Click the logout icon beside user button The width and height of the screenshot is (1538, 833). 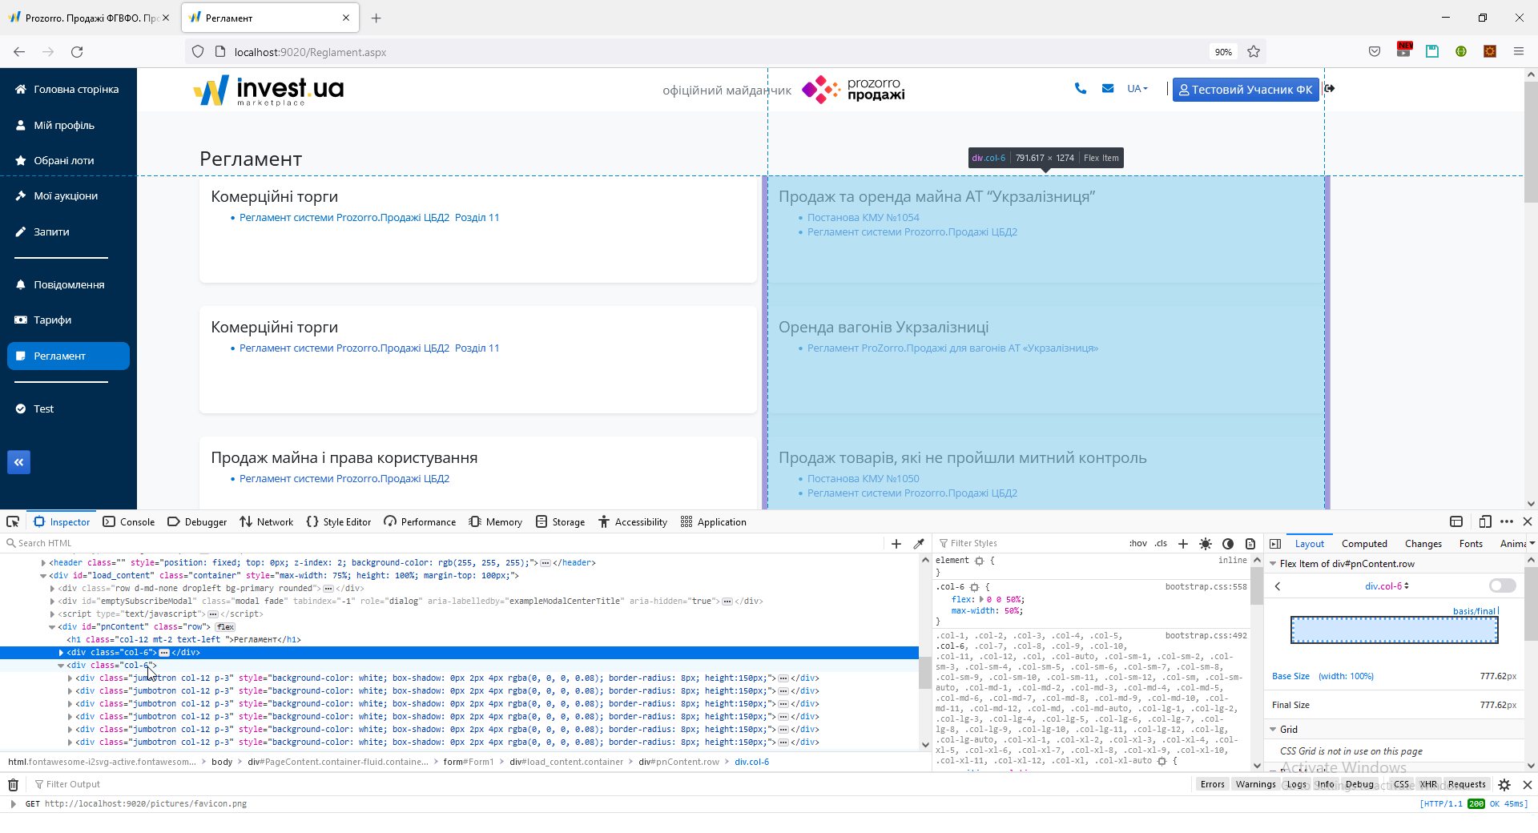point(1330,88)
